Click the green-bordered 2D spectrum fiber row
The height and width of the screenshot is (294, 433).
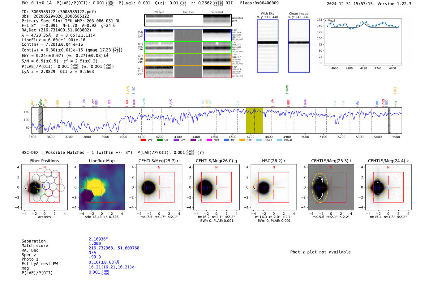pyautogui.click(x=188, y=48)
